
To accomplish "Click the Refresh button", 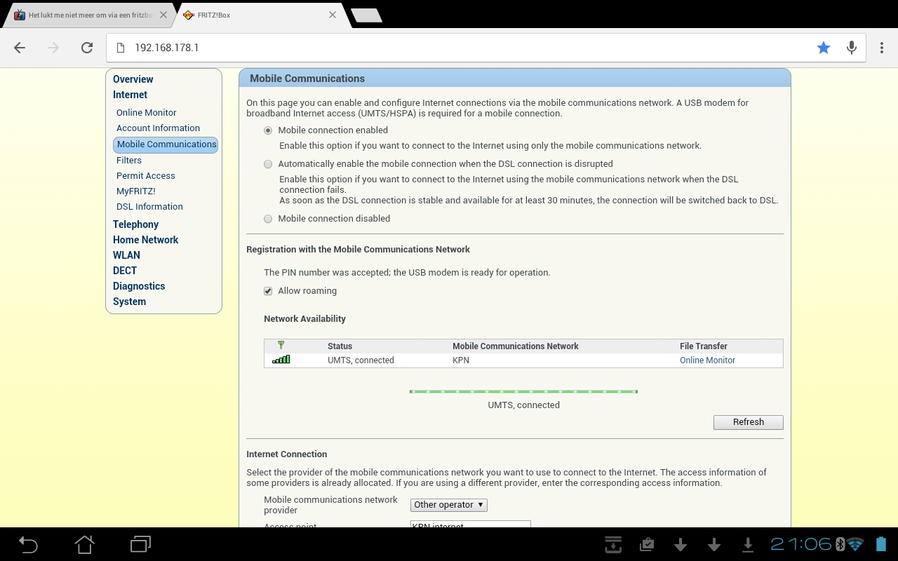I will (749, 422).
